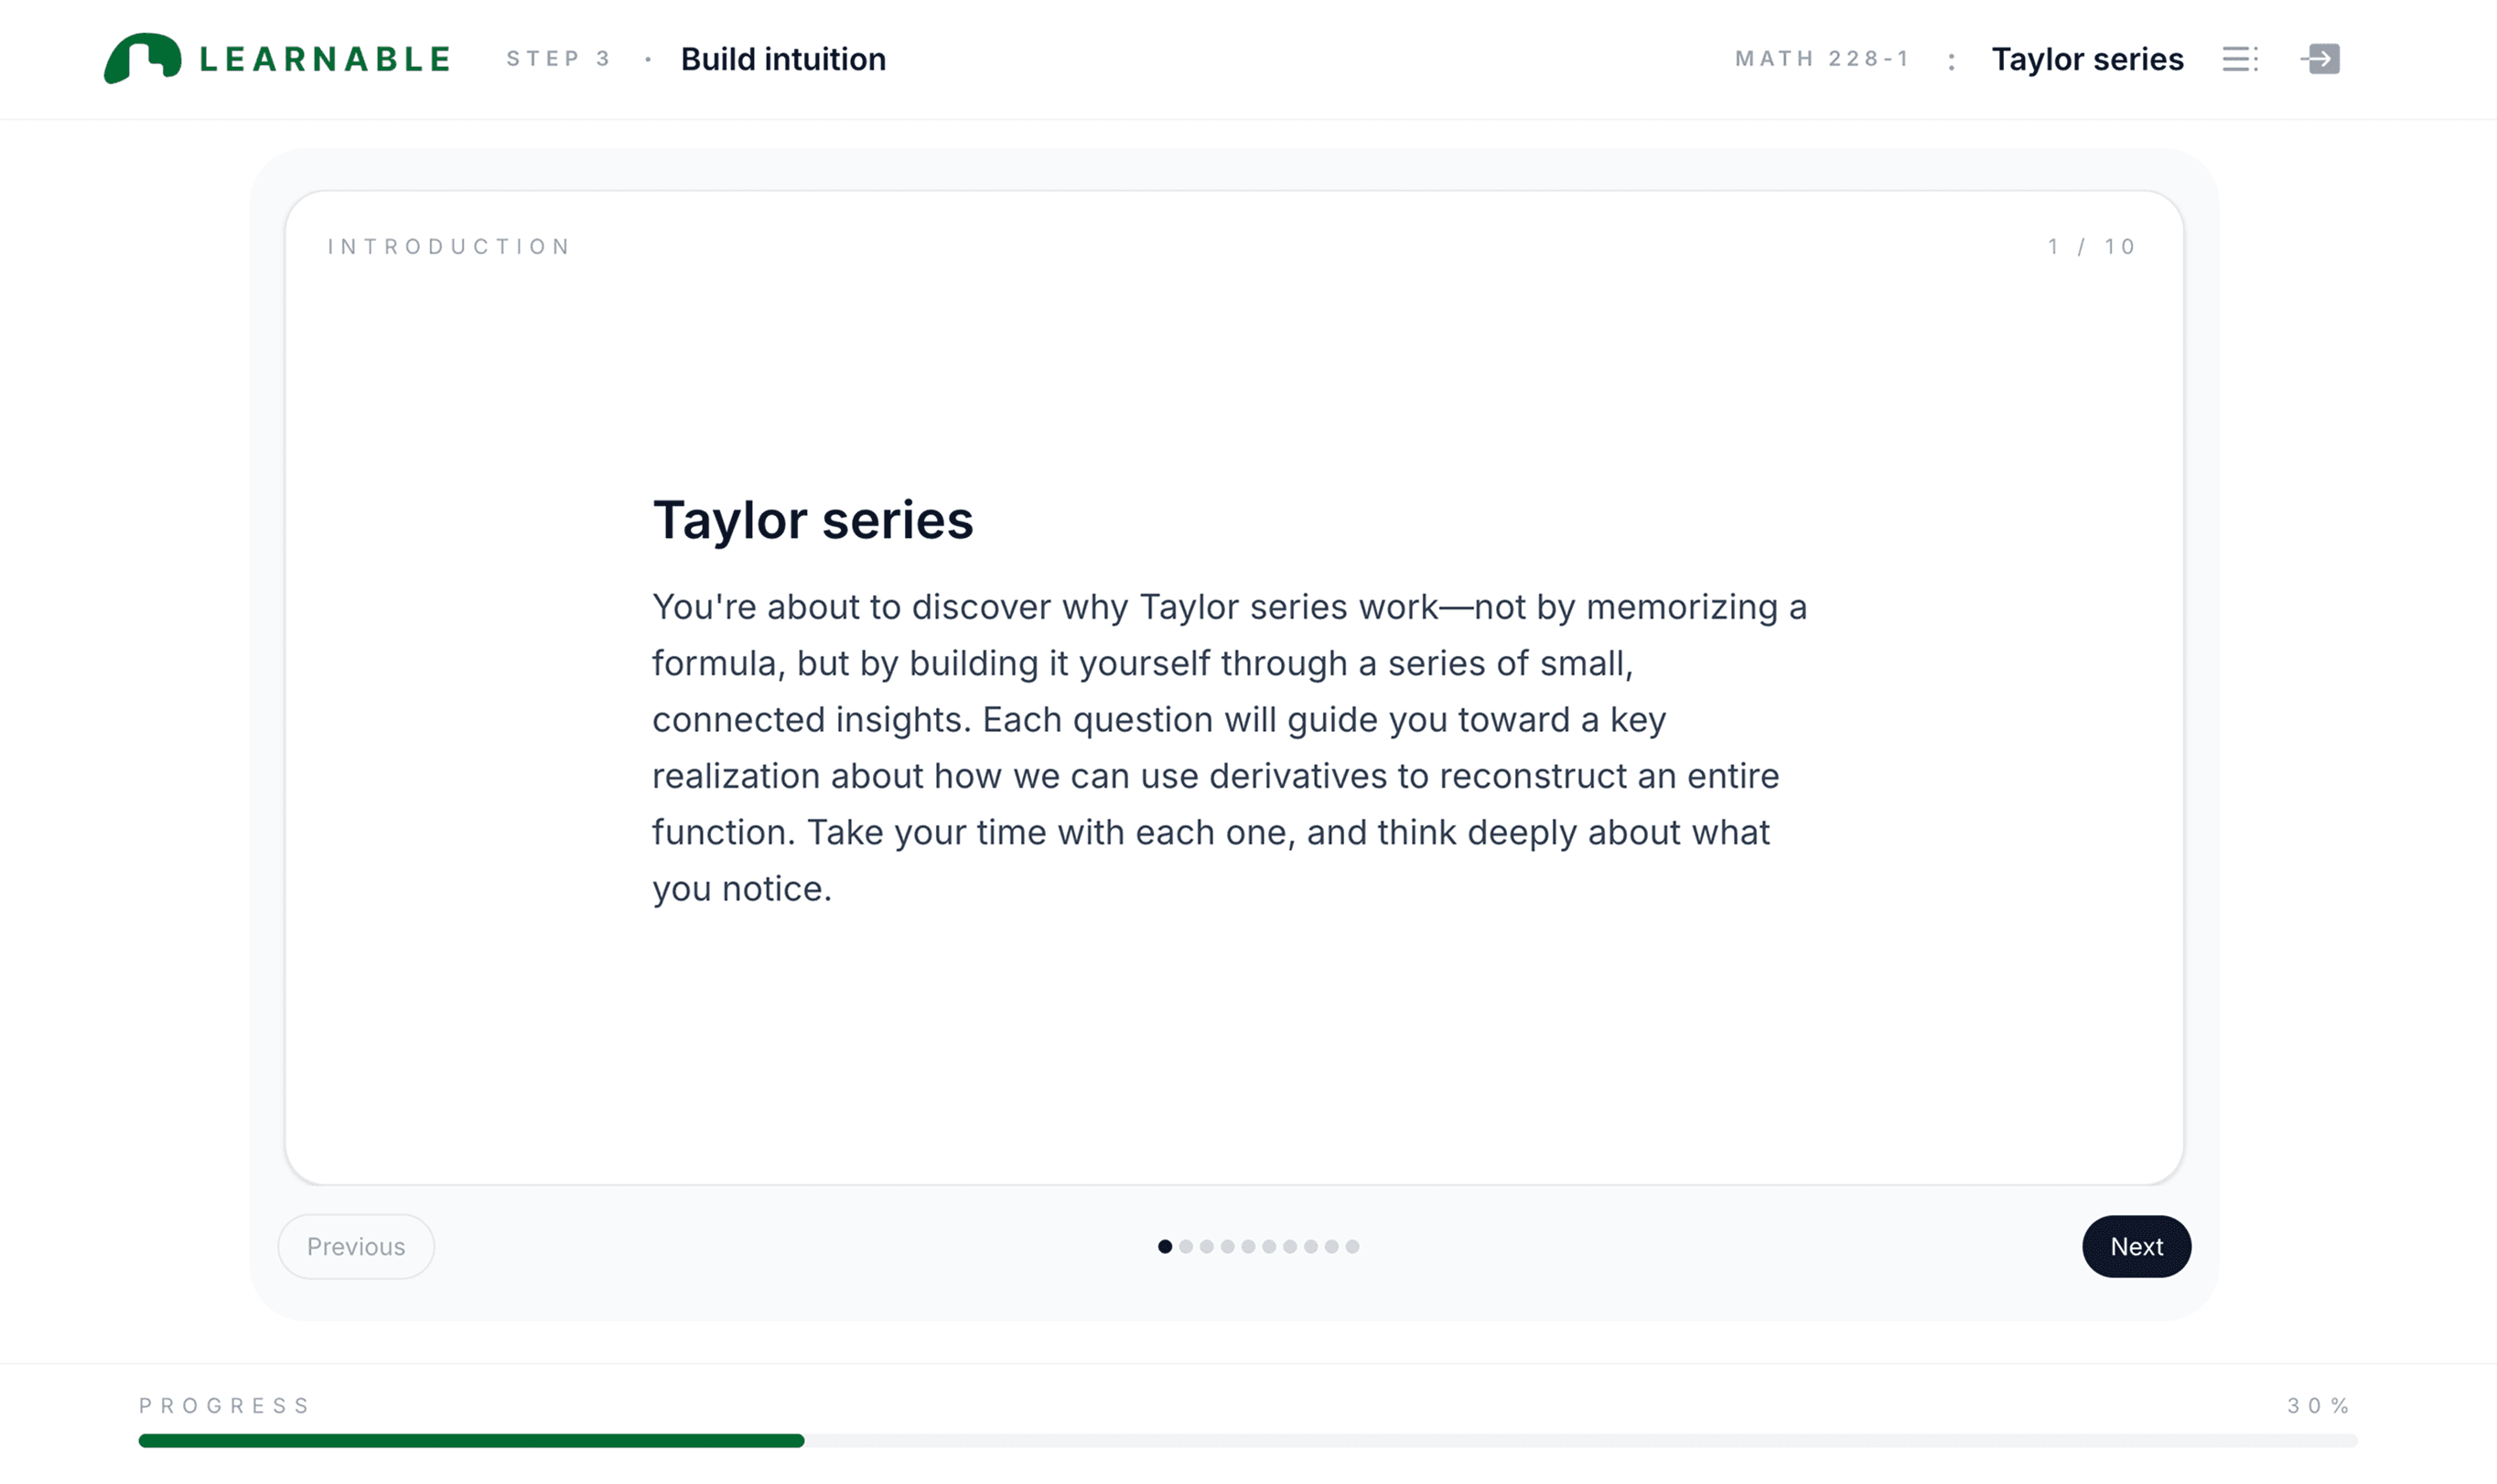Click the Build intuition step title
Screen dimensions: 2497x1484
[x=783, y=59]
